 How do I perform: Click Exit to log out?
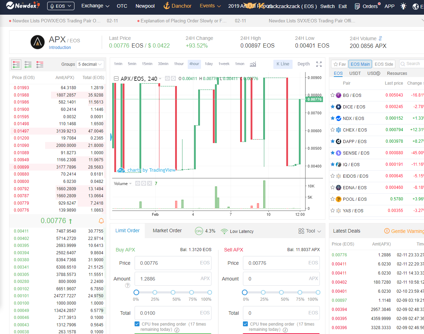pos(343,6)
